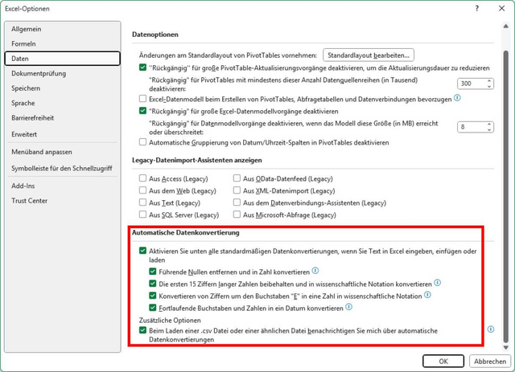Click info icon beside Führende Nullen entfernen

[315, 271]
